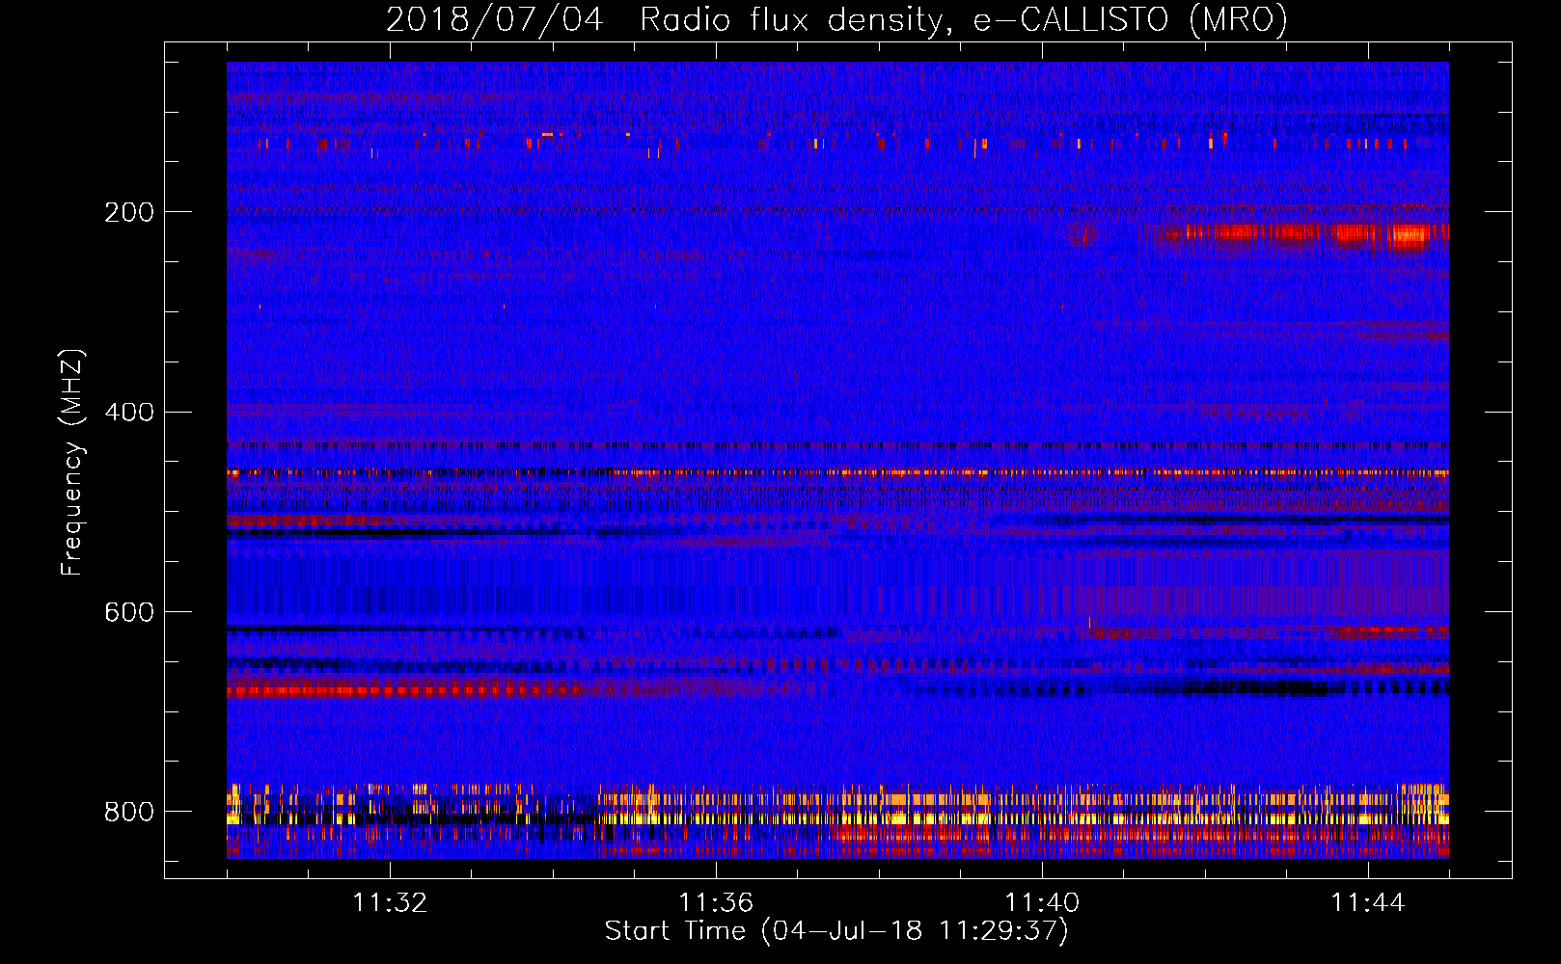
Task: Click the 200 frequency tick label
Action: pyautogui.click(x=129, y=212)
